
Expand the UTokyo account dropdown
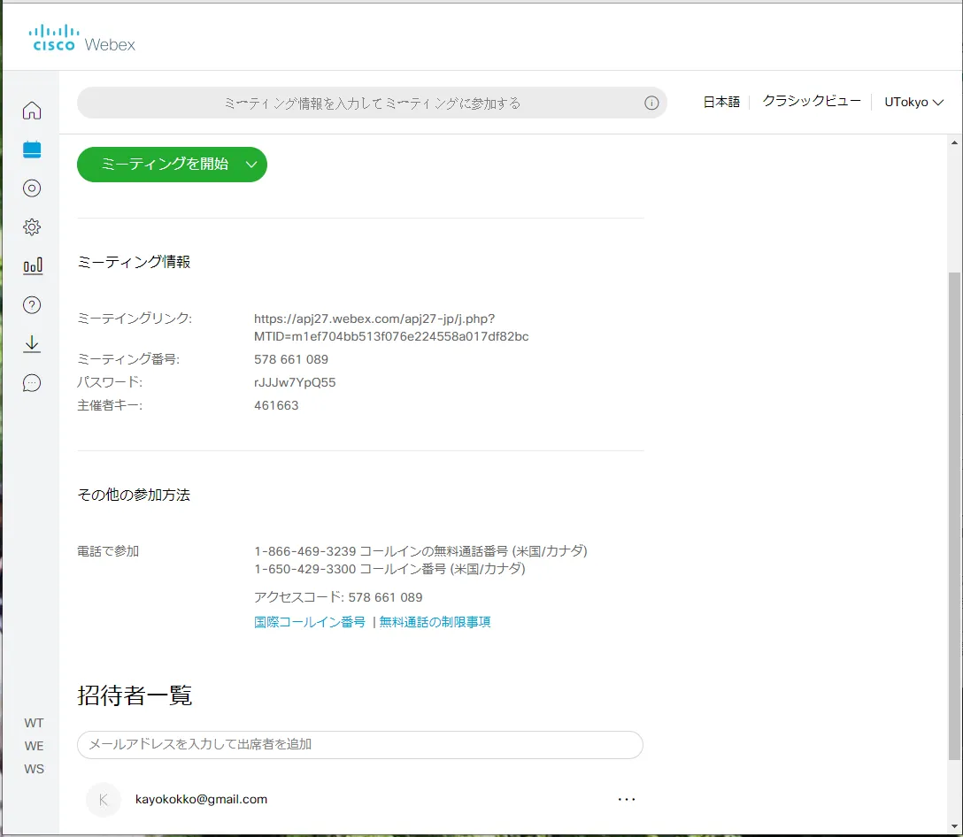(x=913, y=101)
